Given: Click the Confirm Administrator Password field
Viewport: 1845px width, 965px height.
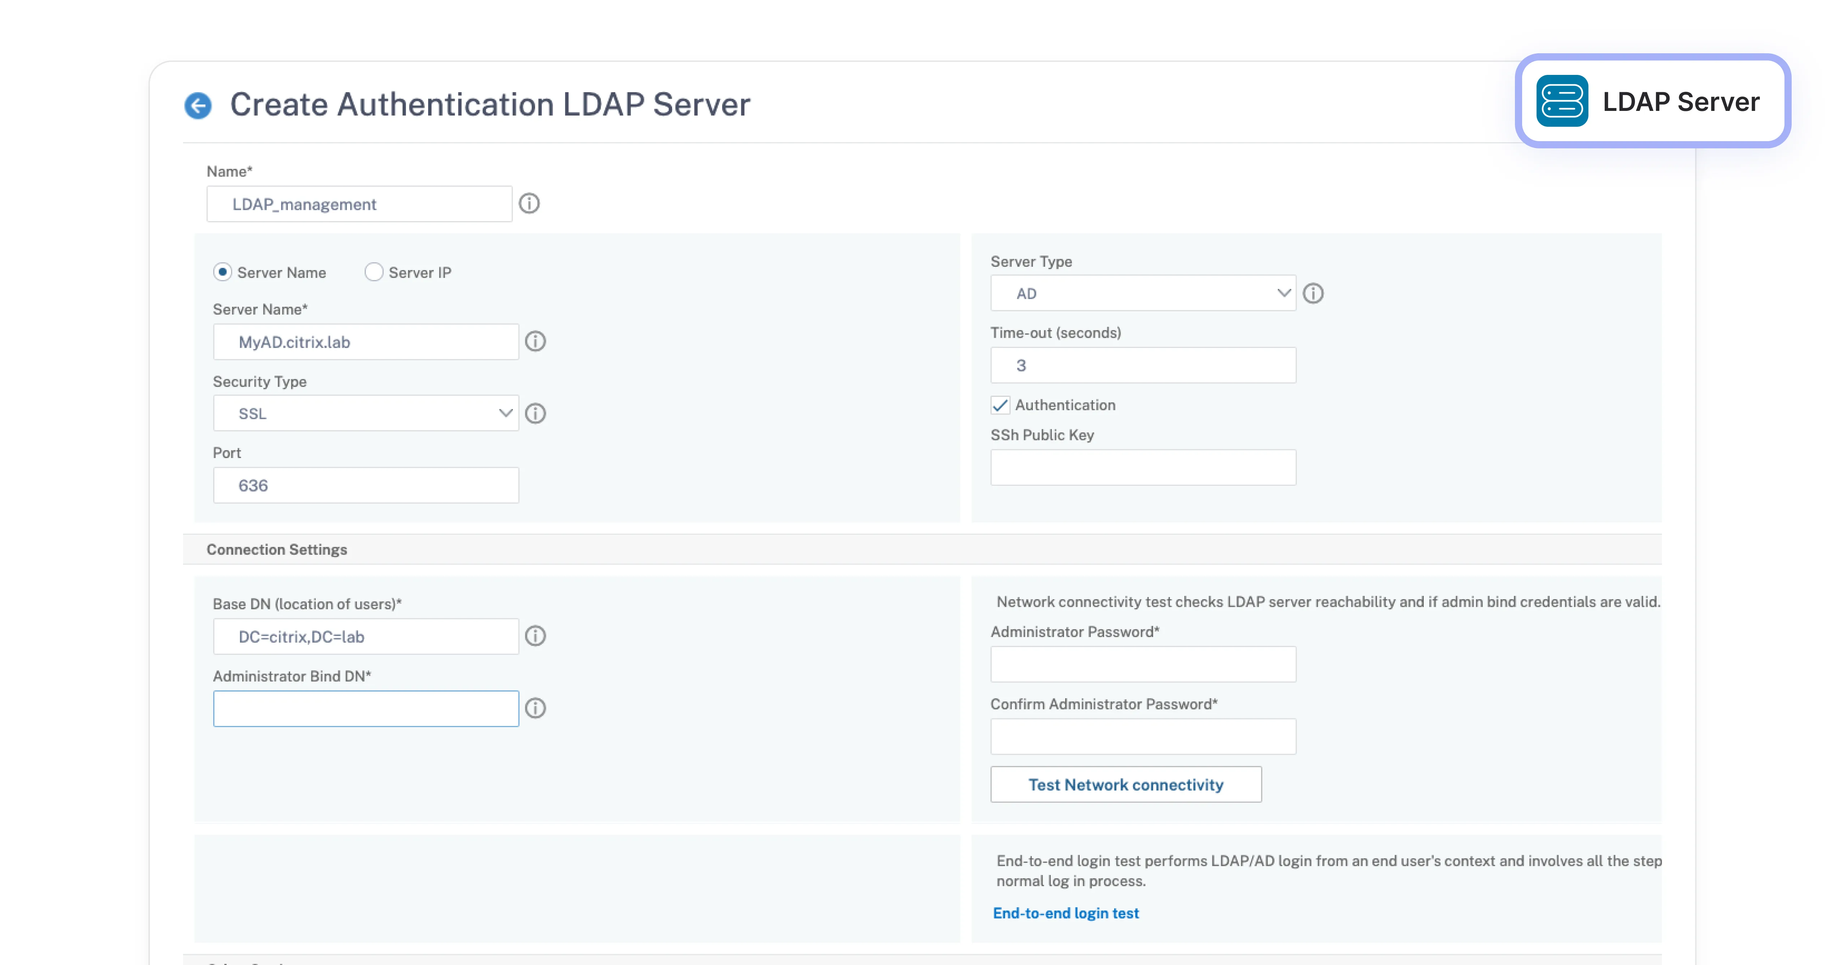Looking at the screenshot, I should [x=1142, y=737].
